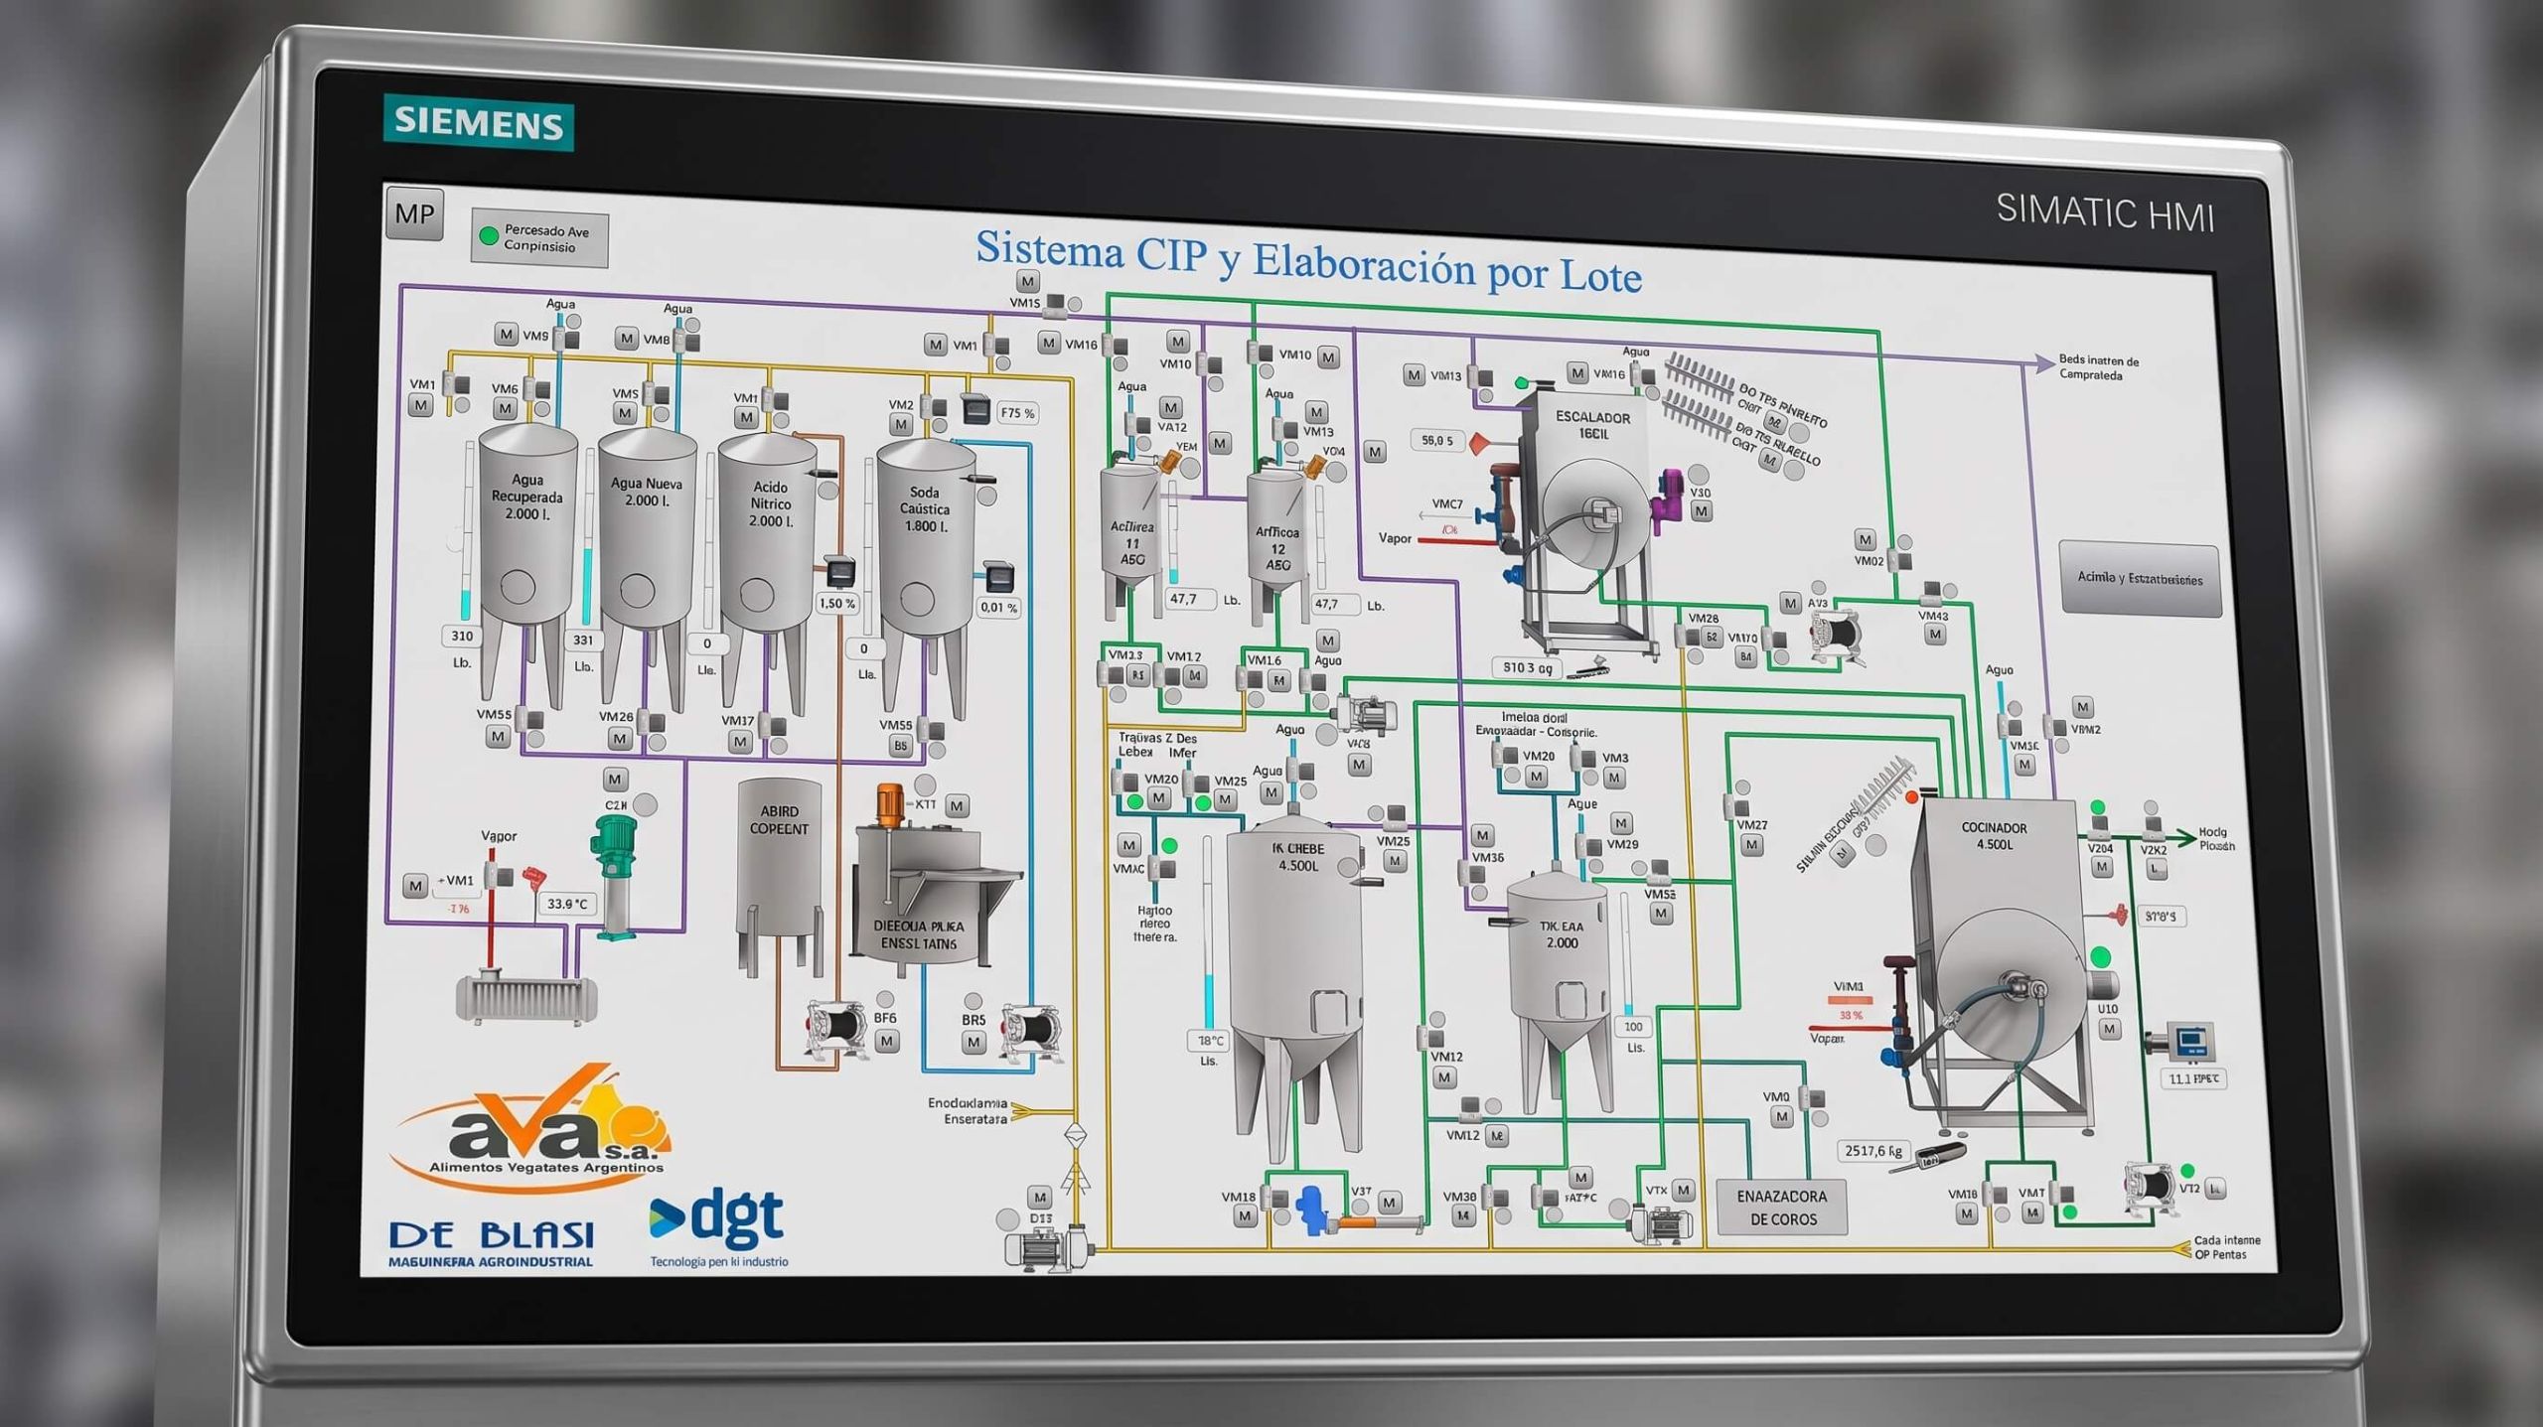Click the 0,01 % readout

[x=998, y=608]
